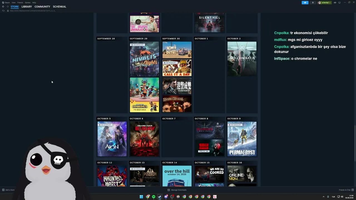356x200 pixels.
Task: Switch the TUR keyboard language indicator
Action: 333,197
